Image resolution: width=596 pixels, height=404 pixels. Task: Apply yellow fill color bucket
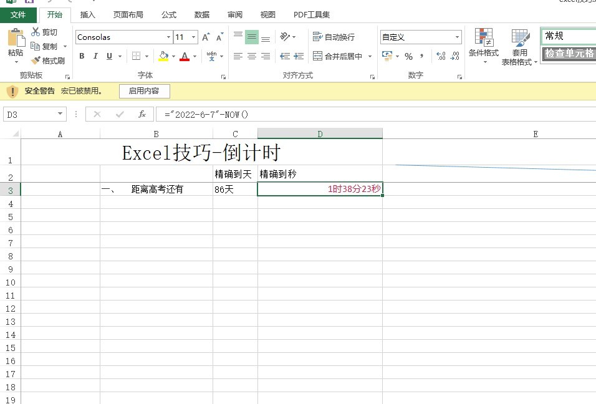tap(163, 56)
